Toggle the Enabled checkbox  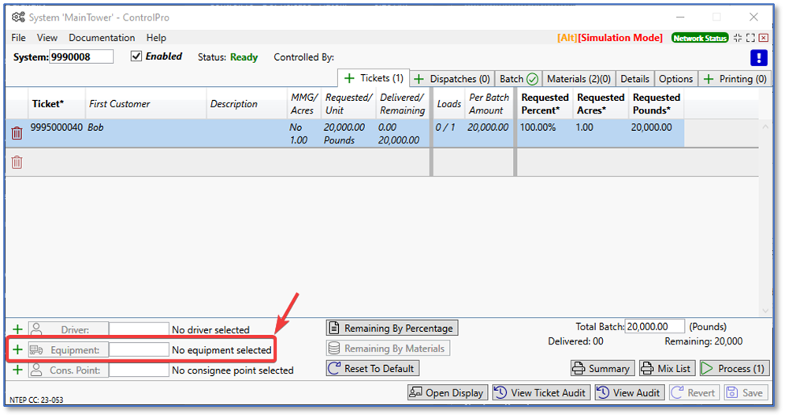(x=136, y=57)
